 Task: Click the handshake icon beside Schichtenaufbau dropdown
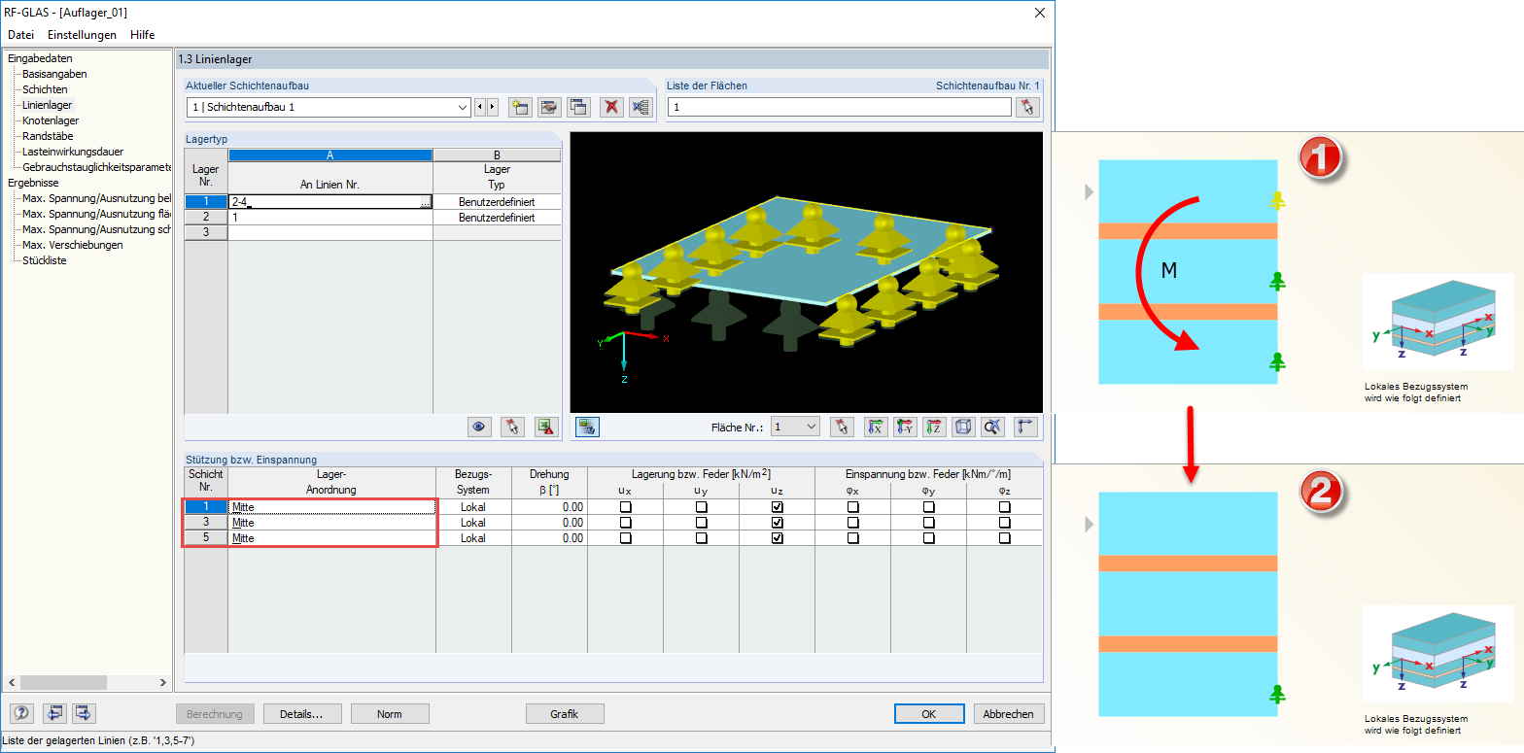pos(549,107)
